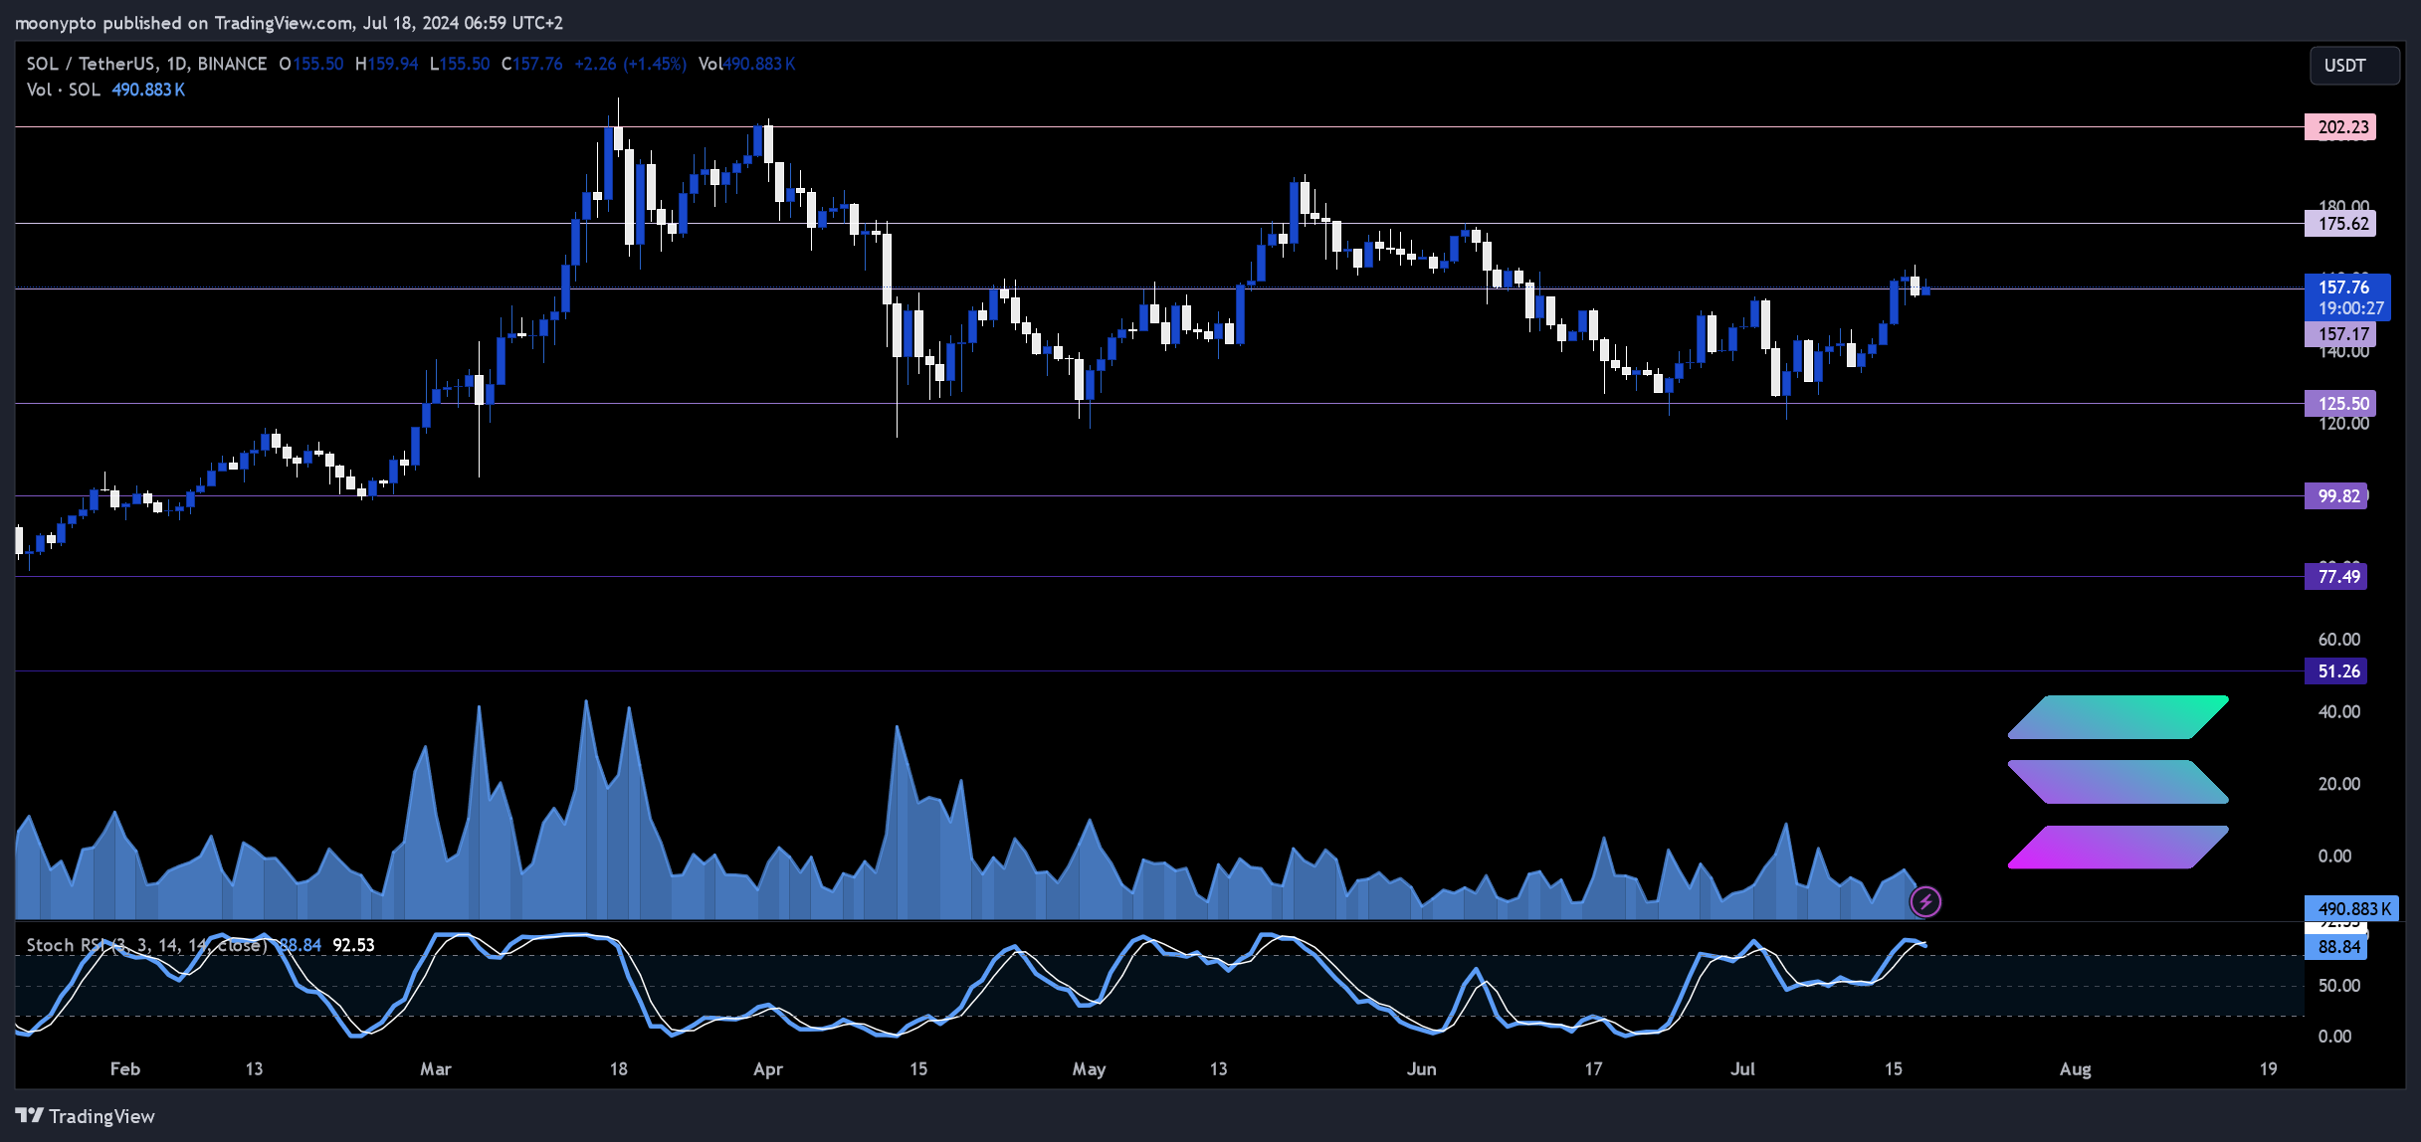The height and width of the screenshot is (1142, 2421).
Task: Click the closing price C157.76 value
Action: coord(531,64)
